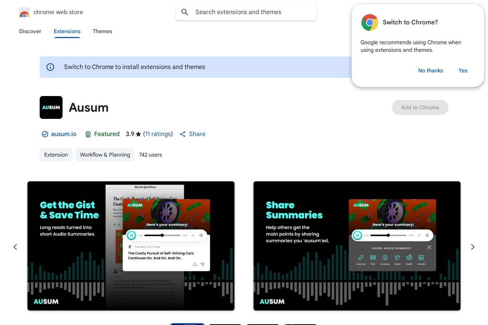The image size is (488, 325).
Task: Click the Featured label
Action: point(107,134)
